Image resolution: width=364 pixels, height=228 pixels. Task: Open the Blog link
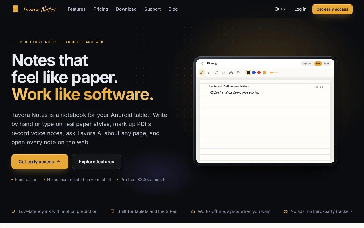point(173,9)
